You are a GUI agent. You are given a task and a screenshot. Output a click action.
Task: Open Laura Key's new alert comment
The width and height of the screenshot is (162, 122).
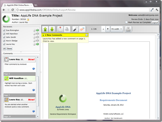(x=20, y=100)
